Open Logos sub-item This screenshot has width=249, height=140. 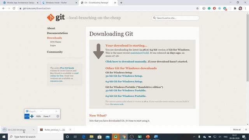tap(53, 45)
